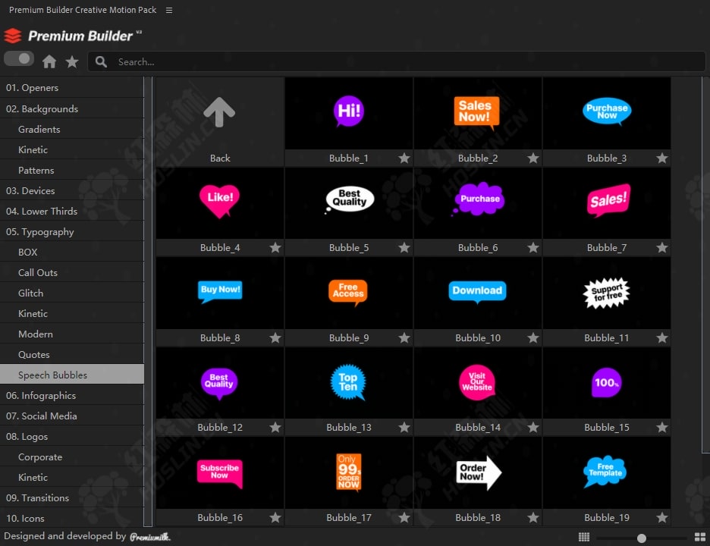Click the magnifier search icon
The image size is (710, 546).
pos(101,61)
